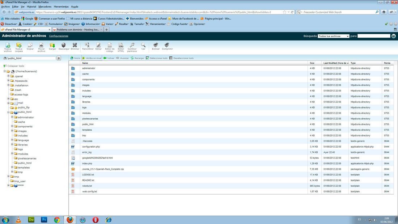The image size is (398, 224).
Task: Click Cambiar permisos icon
Action: coord(132,47)
